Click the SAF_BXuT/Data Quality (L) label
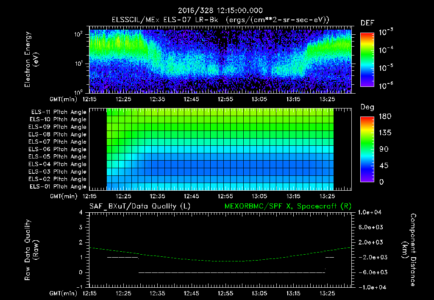Image resolution: width=434 pixels, height=300 pixels. (x=140, y=206)
